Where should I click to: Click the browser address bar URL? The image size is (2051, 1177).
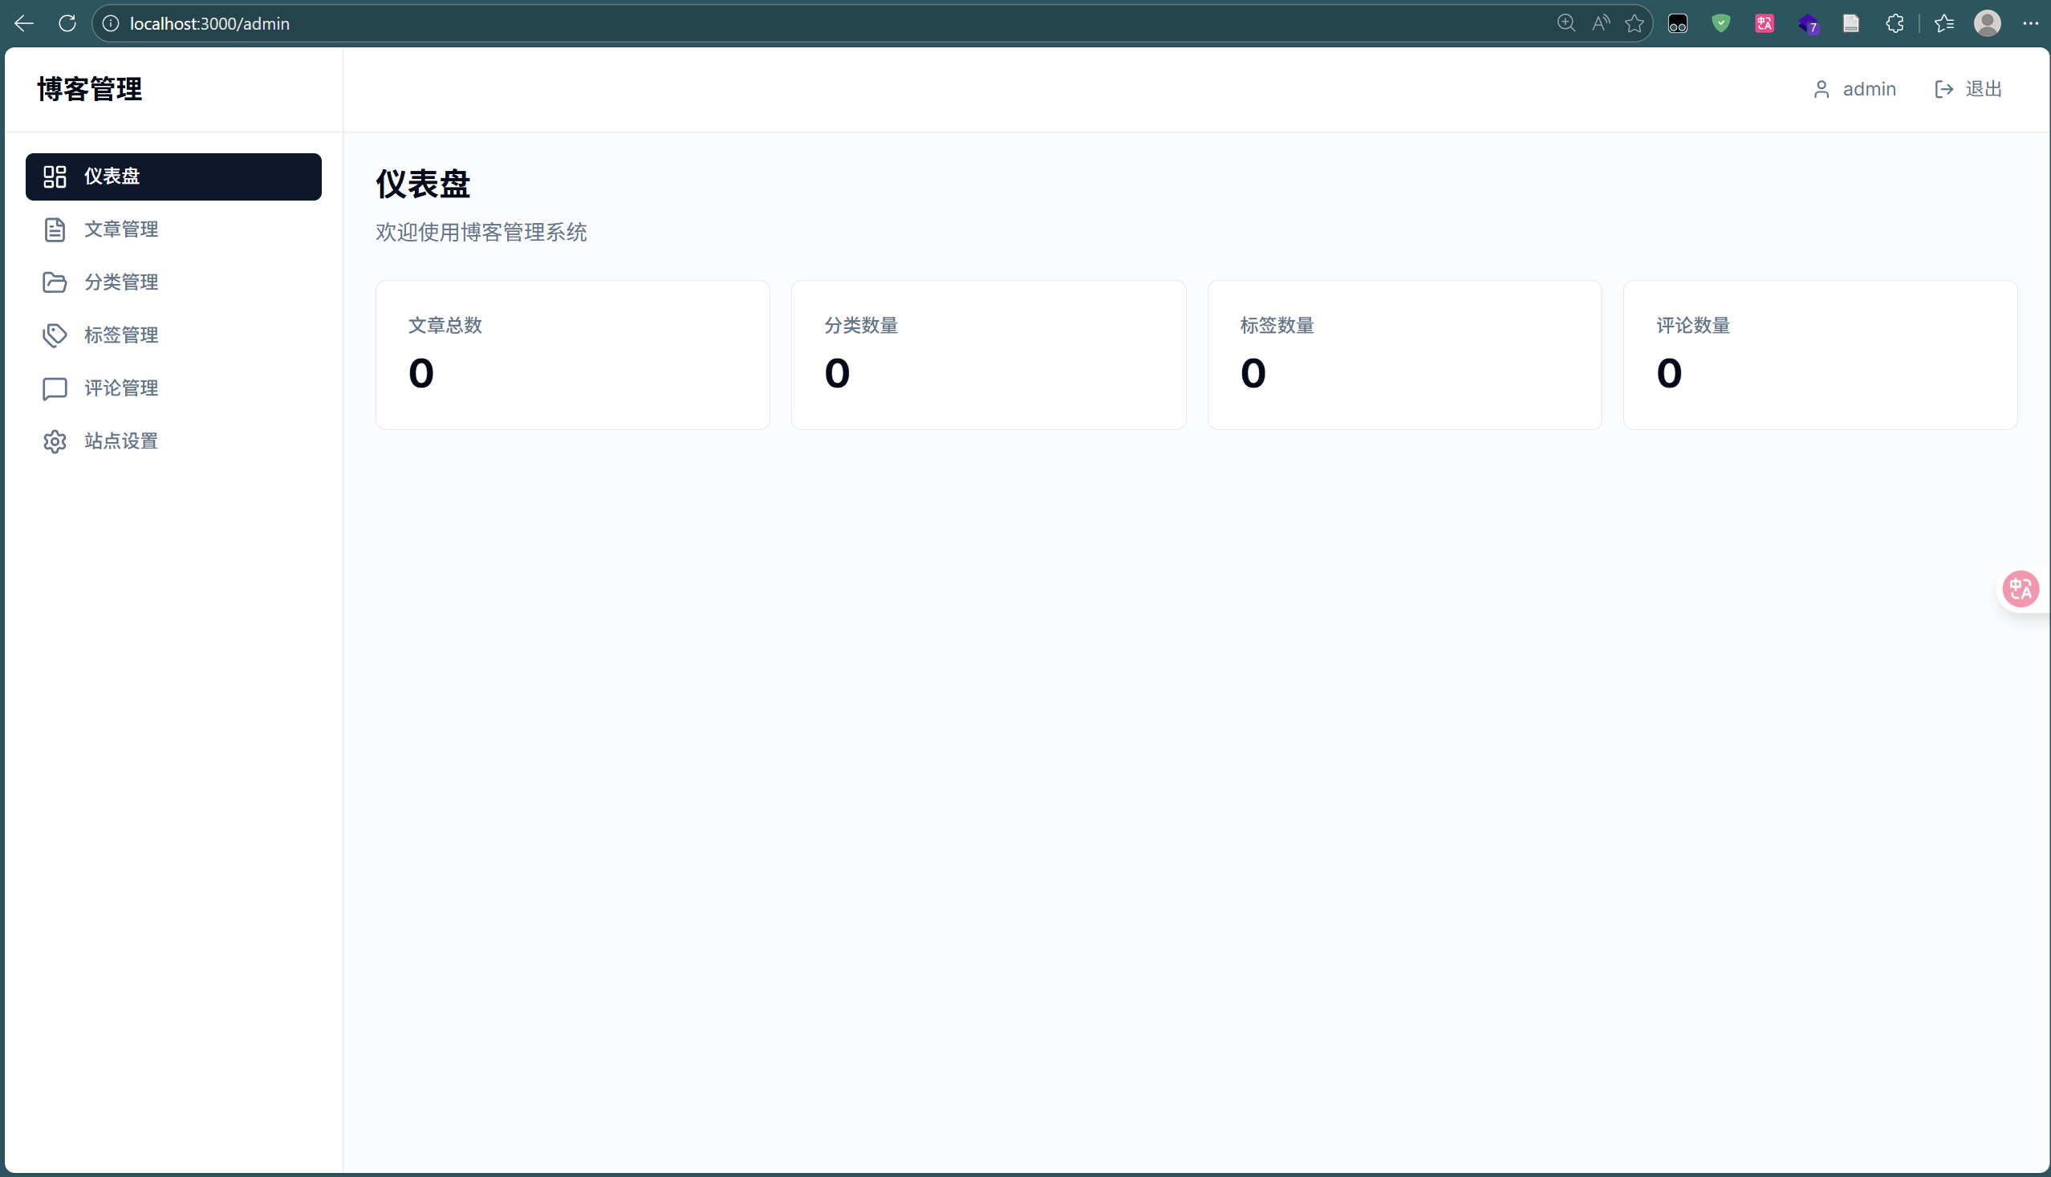point(210,23)
